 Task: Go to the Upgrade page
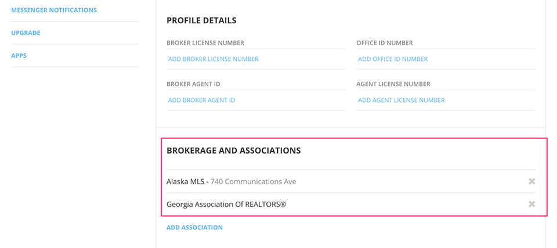[x=26, y=33]
